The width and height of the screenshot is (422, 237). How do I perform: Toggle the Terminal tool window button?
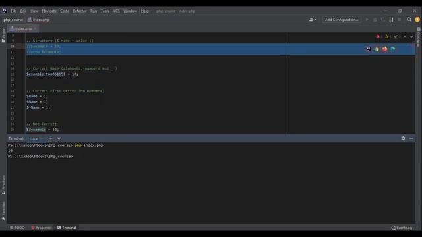(x=67, y=228)
